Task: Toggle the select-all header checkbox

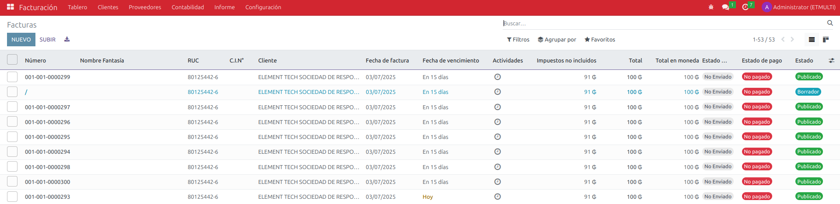Action: point(12,59)
